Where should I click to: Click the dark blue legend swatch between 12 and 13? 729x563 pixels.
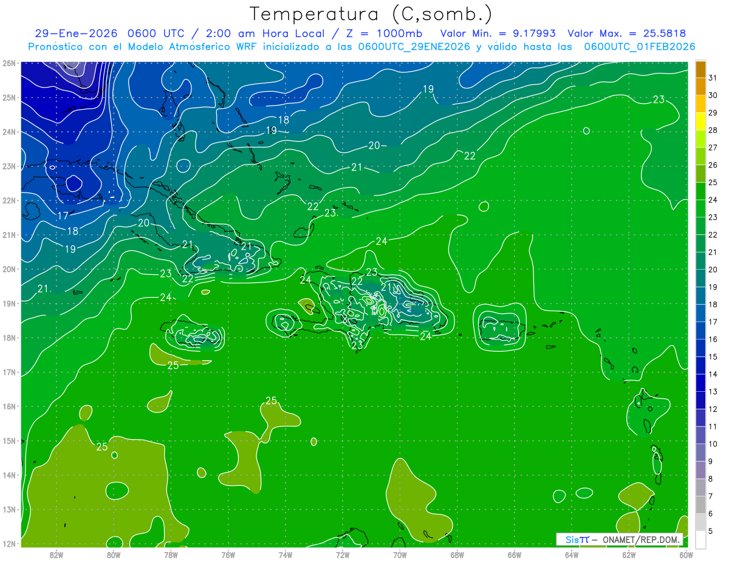tap(700, 401)
